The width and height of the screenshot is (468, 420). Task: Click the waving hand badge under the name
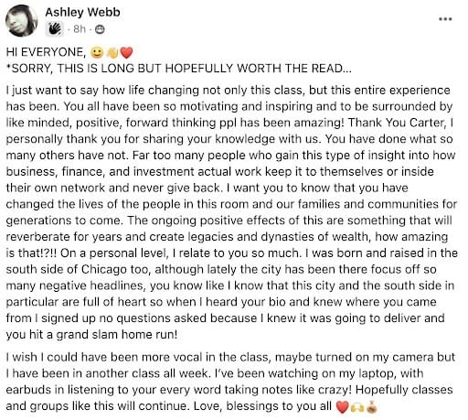(55, 29)
